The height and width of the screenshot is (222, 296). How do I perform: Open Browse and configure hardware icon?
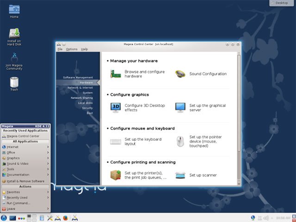116,74
